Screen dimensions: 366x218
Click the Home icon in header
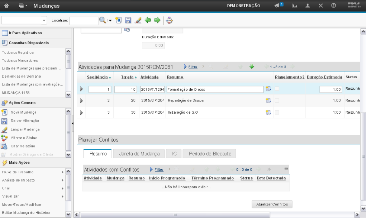click(6, 6)
